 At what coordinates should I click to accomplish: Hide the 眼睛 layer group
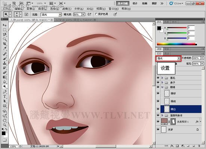click(x=158, y=87)
